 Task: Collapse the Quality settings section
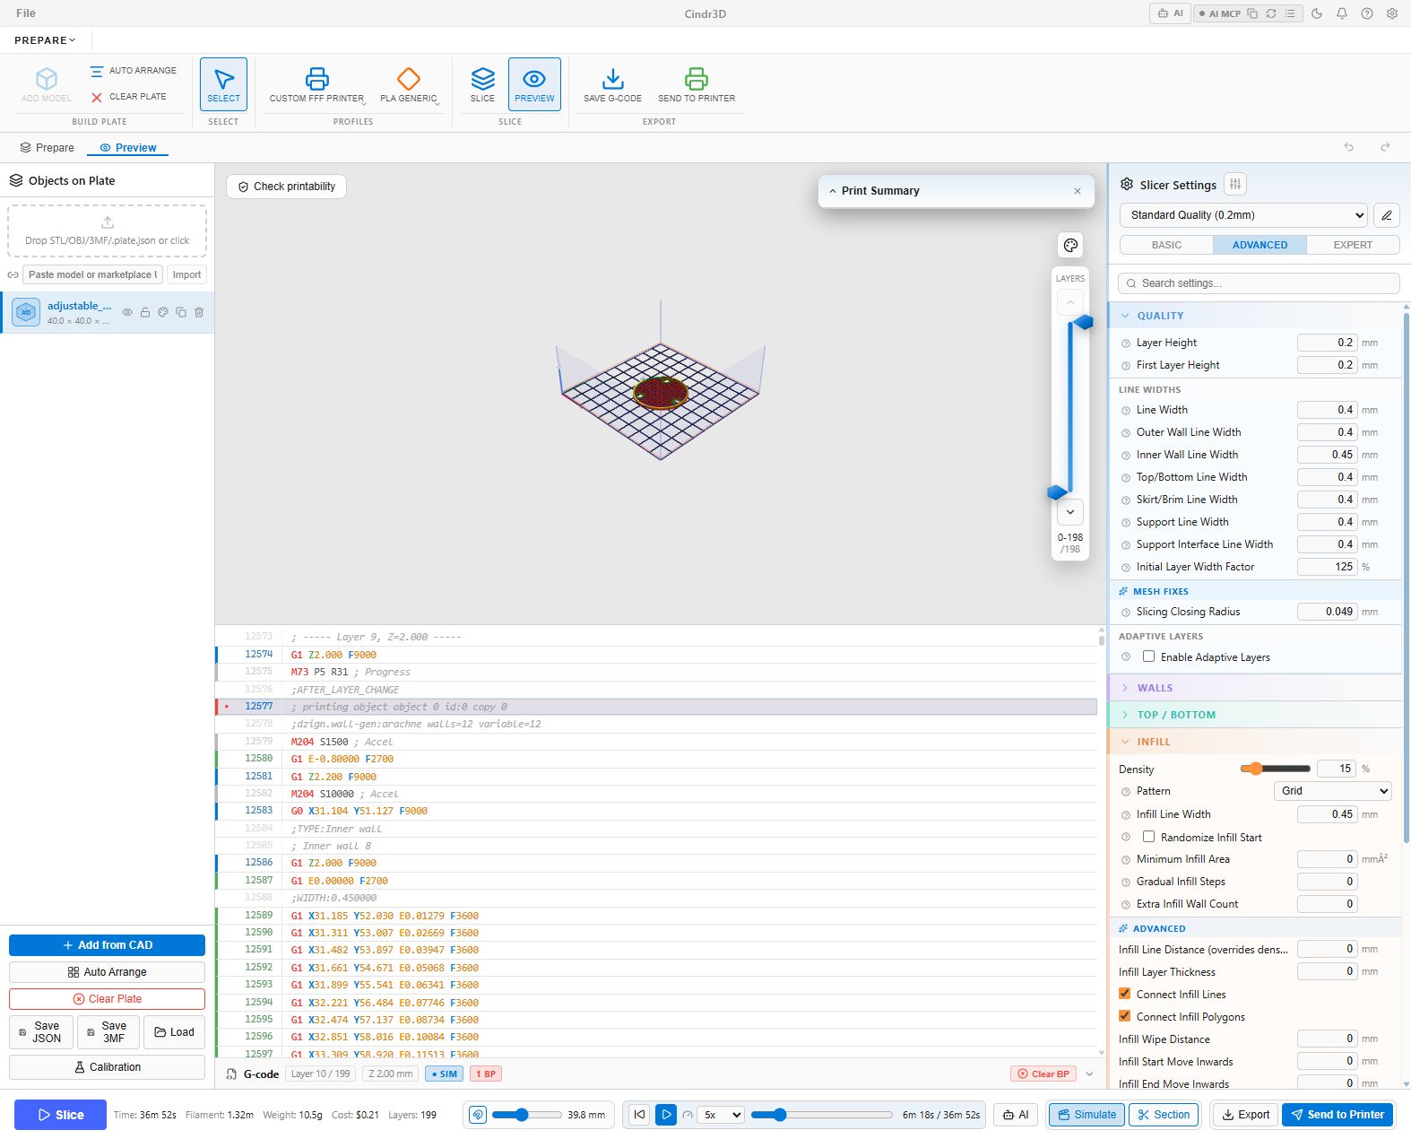[x=1254, y=316]
